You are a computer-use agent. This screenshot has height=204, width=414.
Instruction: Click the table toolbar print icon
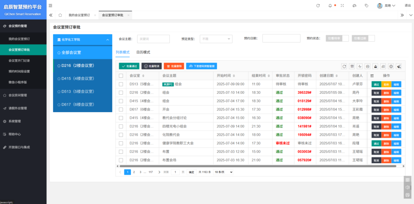tap(368, 66)
